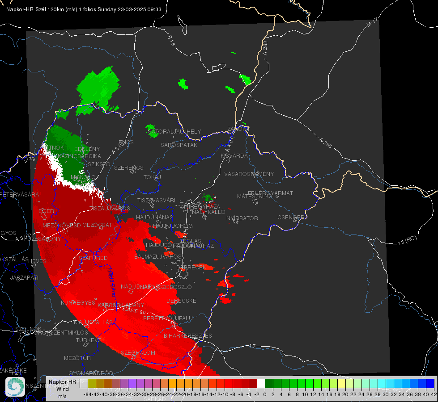Click the MEZOTUR town label
Image resolution: width=438 pixels, height=402 pixels.
tap(77, 358)
